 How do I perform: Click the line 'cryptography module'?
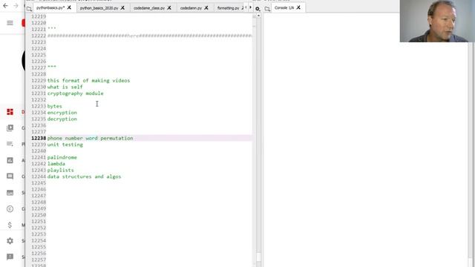pyautogui.click(x=75, y=93)
